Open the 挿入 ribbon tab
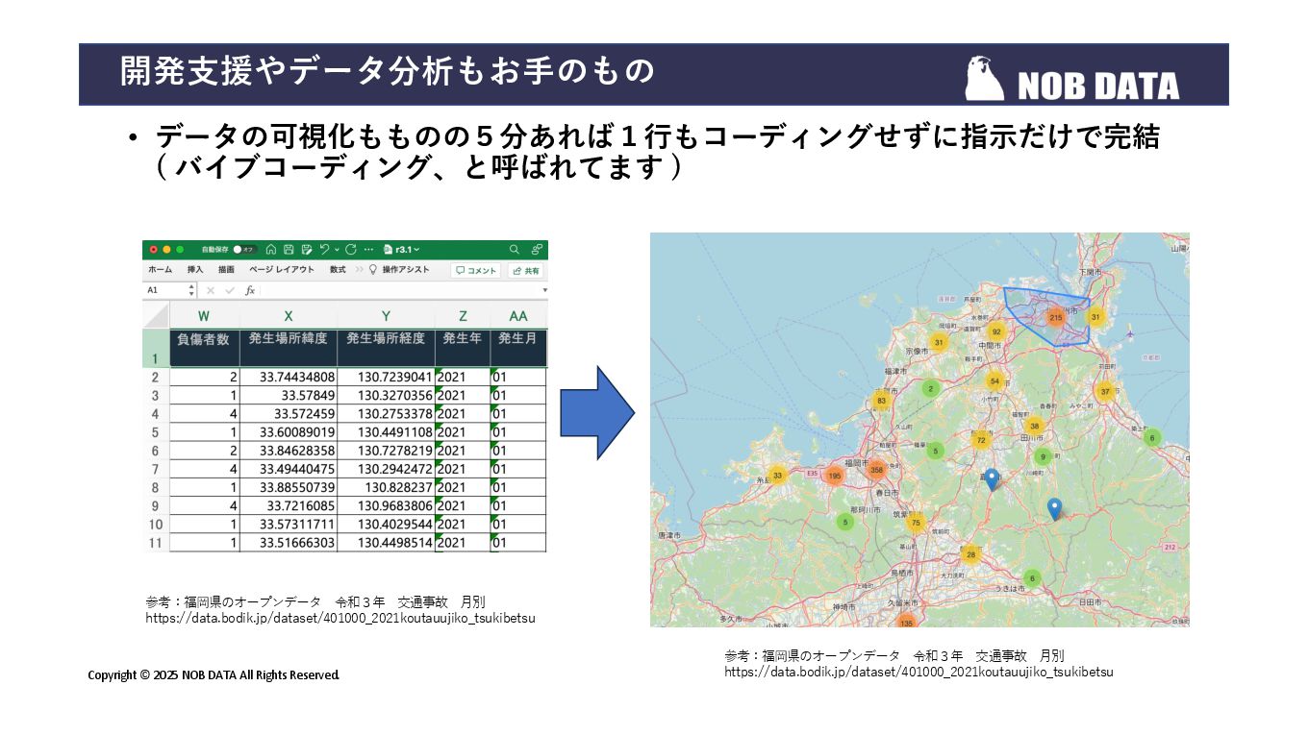Image resolution: width=1309 pixels, height=735 pixels. click(195, 270)
